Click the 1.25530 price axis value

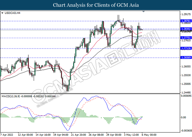(186, 75)
